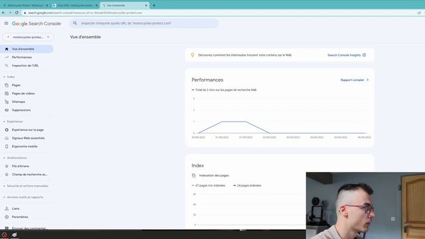Select Vue d'ensemble in the sidebar

pos(27,49)
